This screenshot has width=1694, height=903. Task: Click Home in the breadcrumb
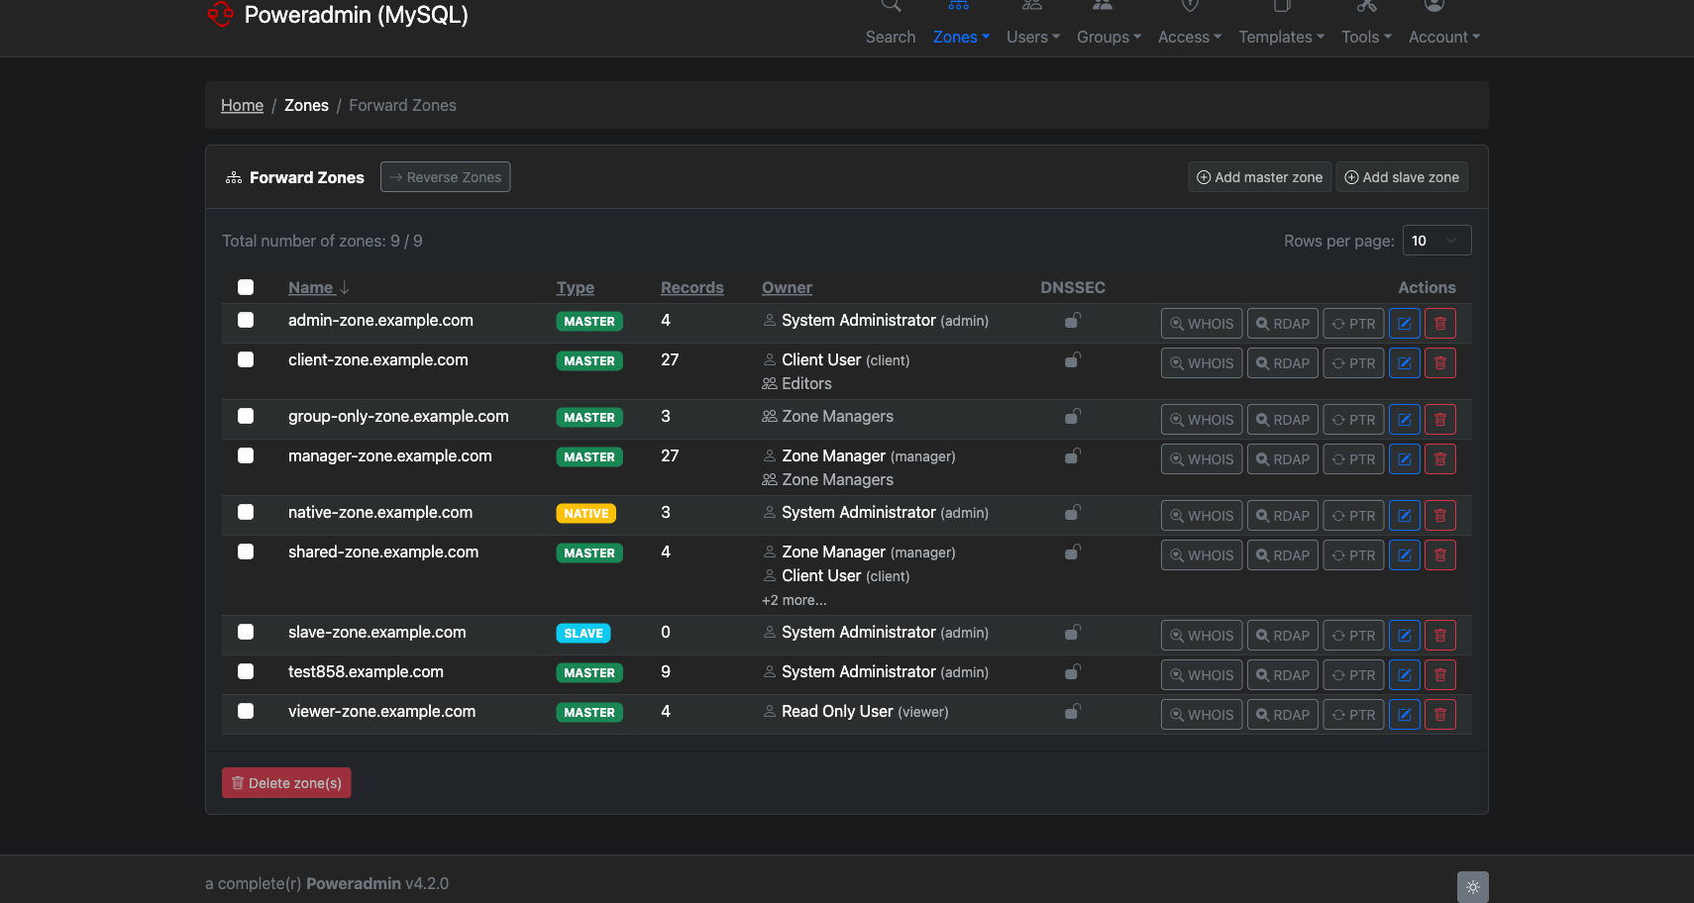(x=242, y=105)
